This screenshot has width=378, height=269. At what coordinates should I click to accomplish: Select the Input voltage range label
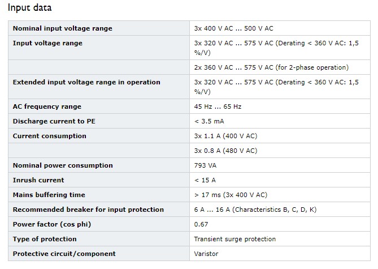(x=47, y=43)
